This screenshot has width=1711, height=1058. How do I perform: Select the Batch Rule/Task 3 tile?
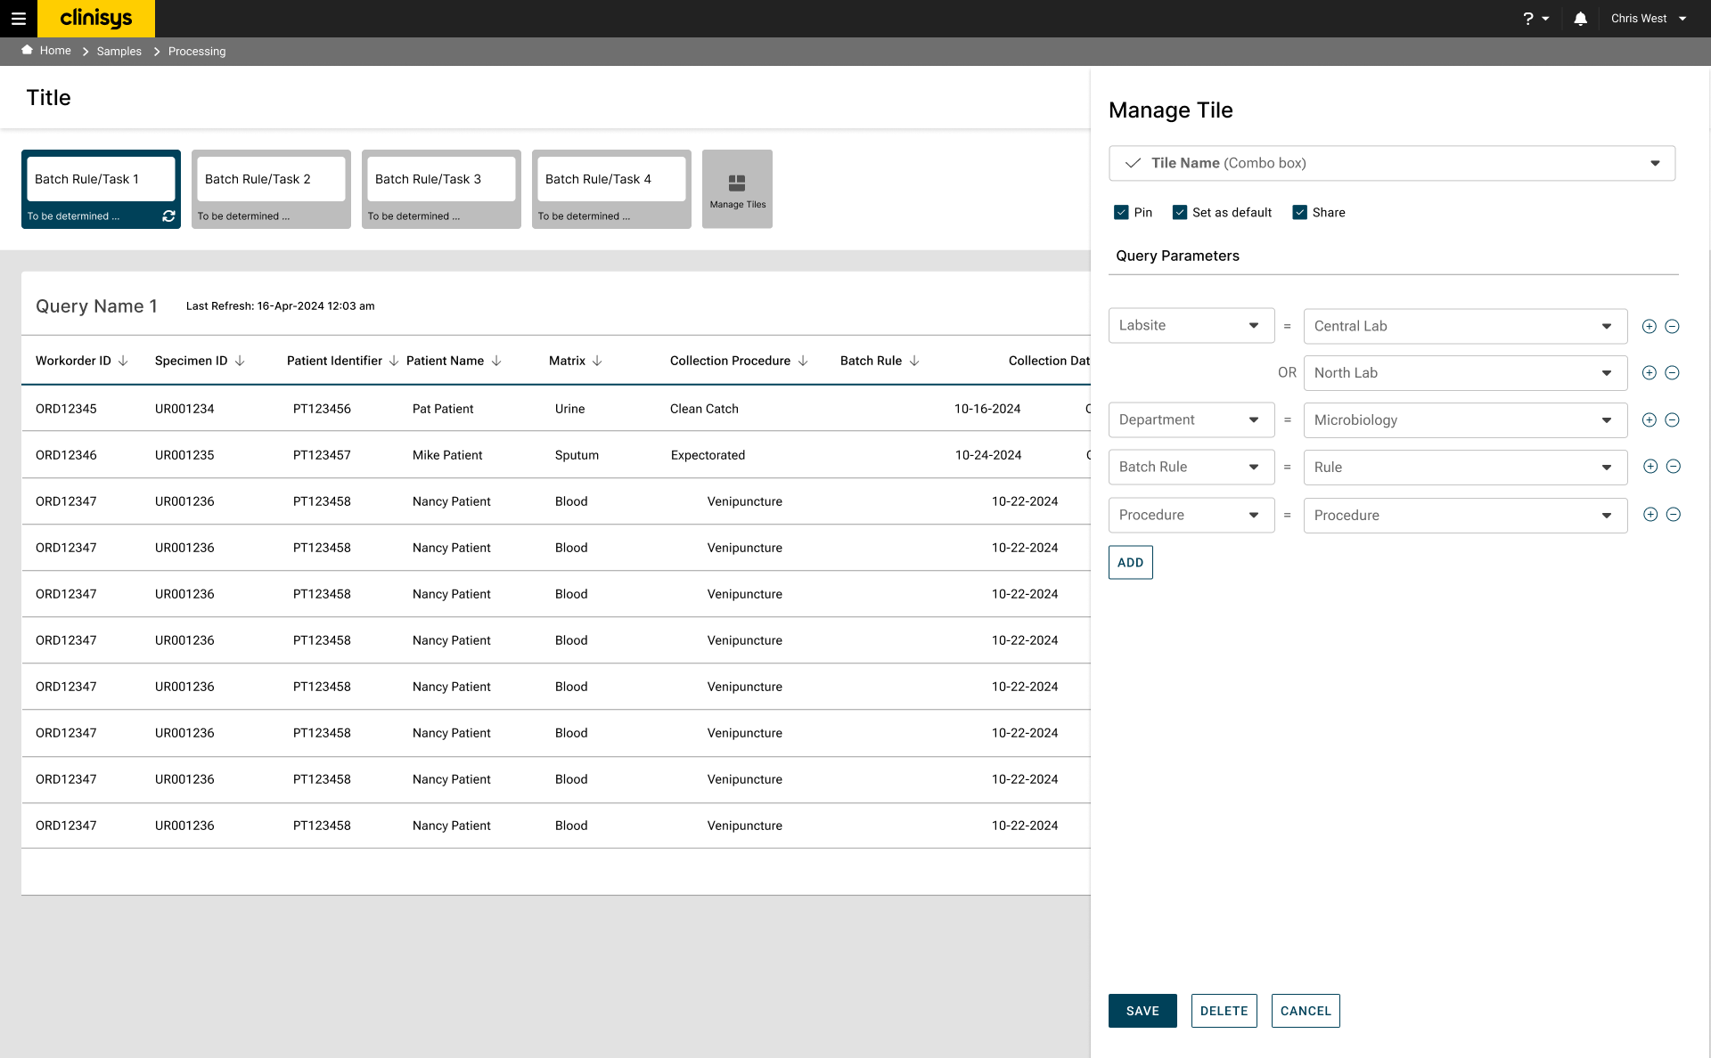(441, 189)
